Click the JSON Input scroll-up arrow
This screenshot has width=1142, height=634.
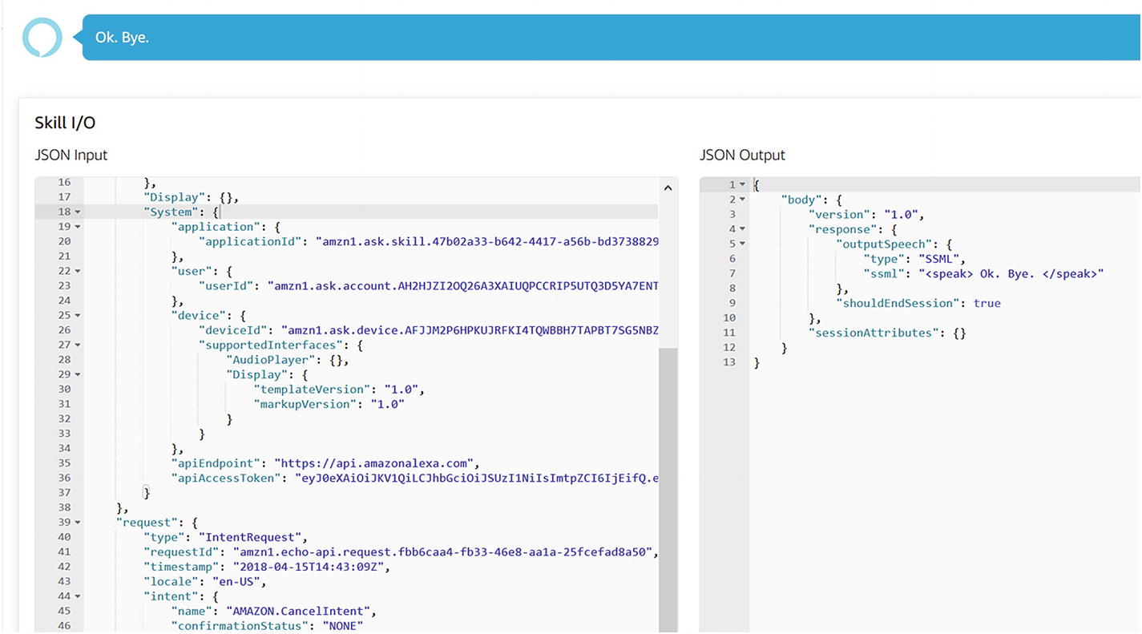[668, 188]
